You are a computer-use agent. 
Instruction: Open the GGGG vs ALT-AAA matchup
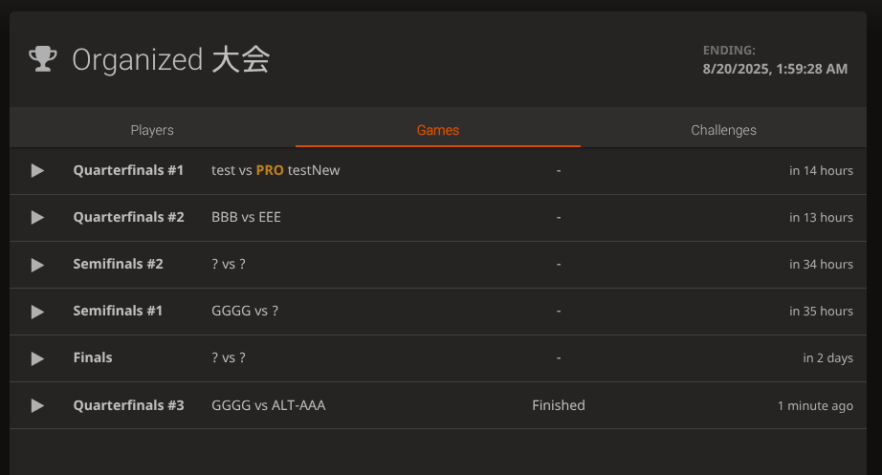click(x=268, y=405)
